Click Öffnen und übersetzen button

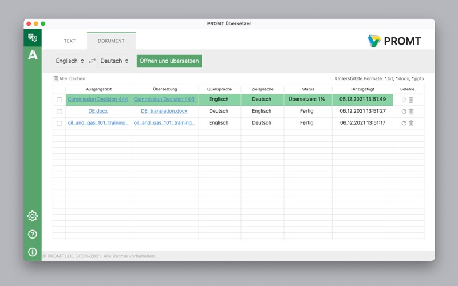[x=169, y=61]
